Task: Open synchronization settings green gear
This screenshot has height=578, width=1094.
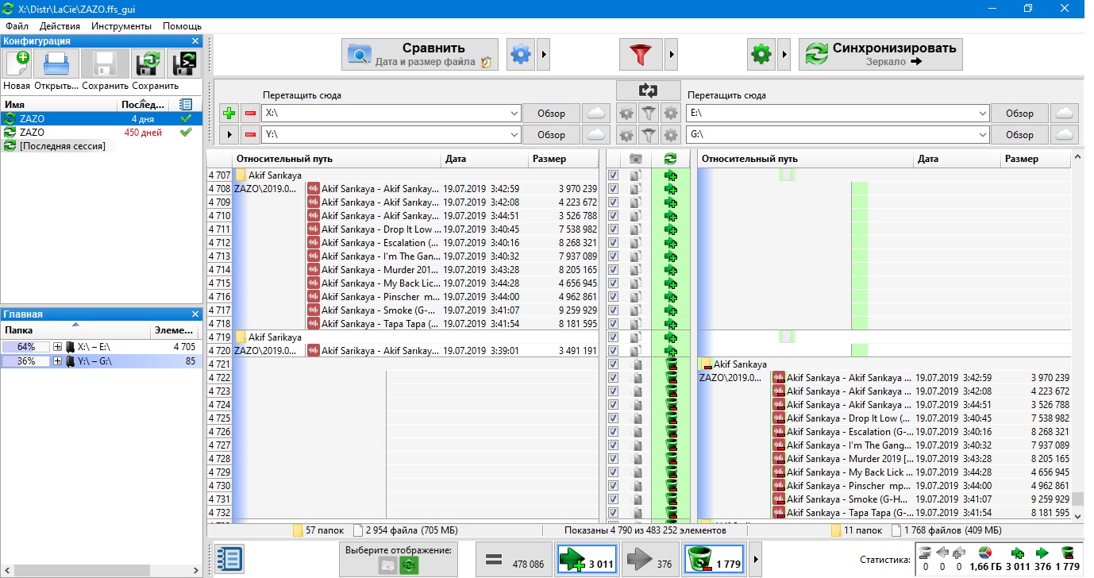Action: 761,55
